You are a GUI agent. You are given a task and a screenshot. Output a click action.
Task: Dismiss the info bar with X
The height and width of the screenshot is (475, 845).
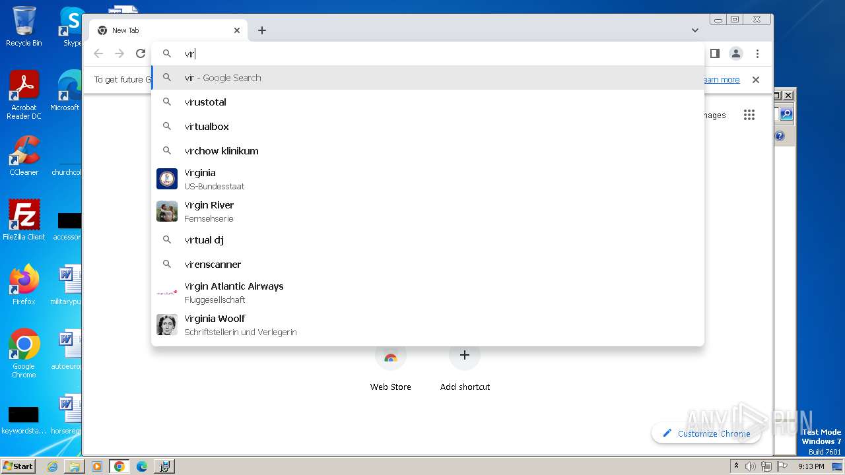coord(756,80)
